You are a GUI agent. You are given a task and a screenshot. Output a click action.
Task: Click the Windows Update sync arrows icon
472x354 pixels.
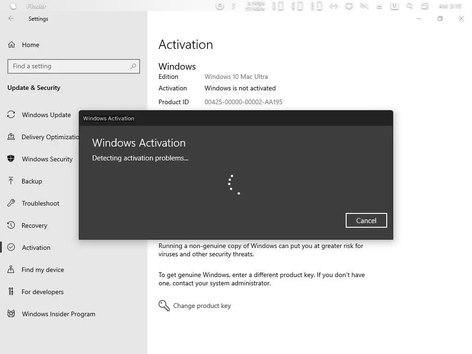click(x=11, y=114)
